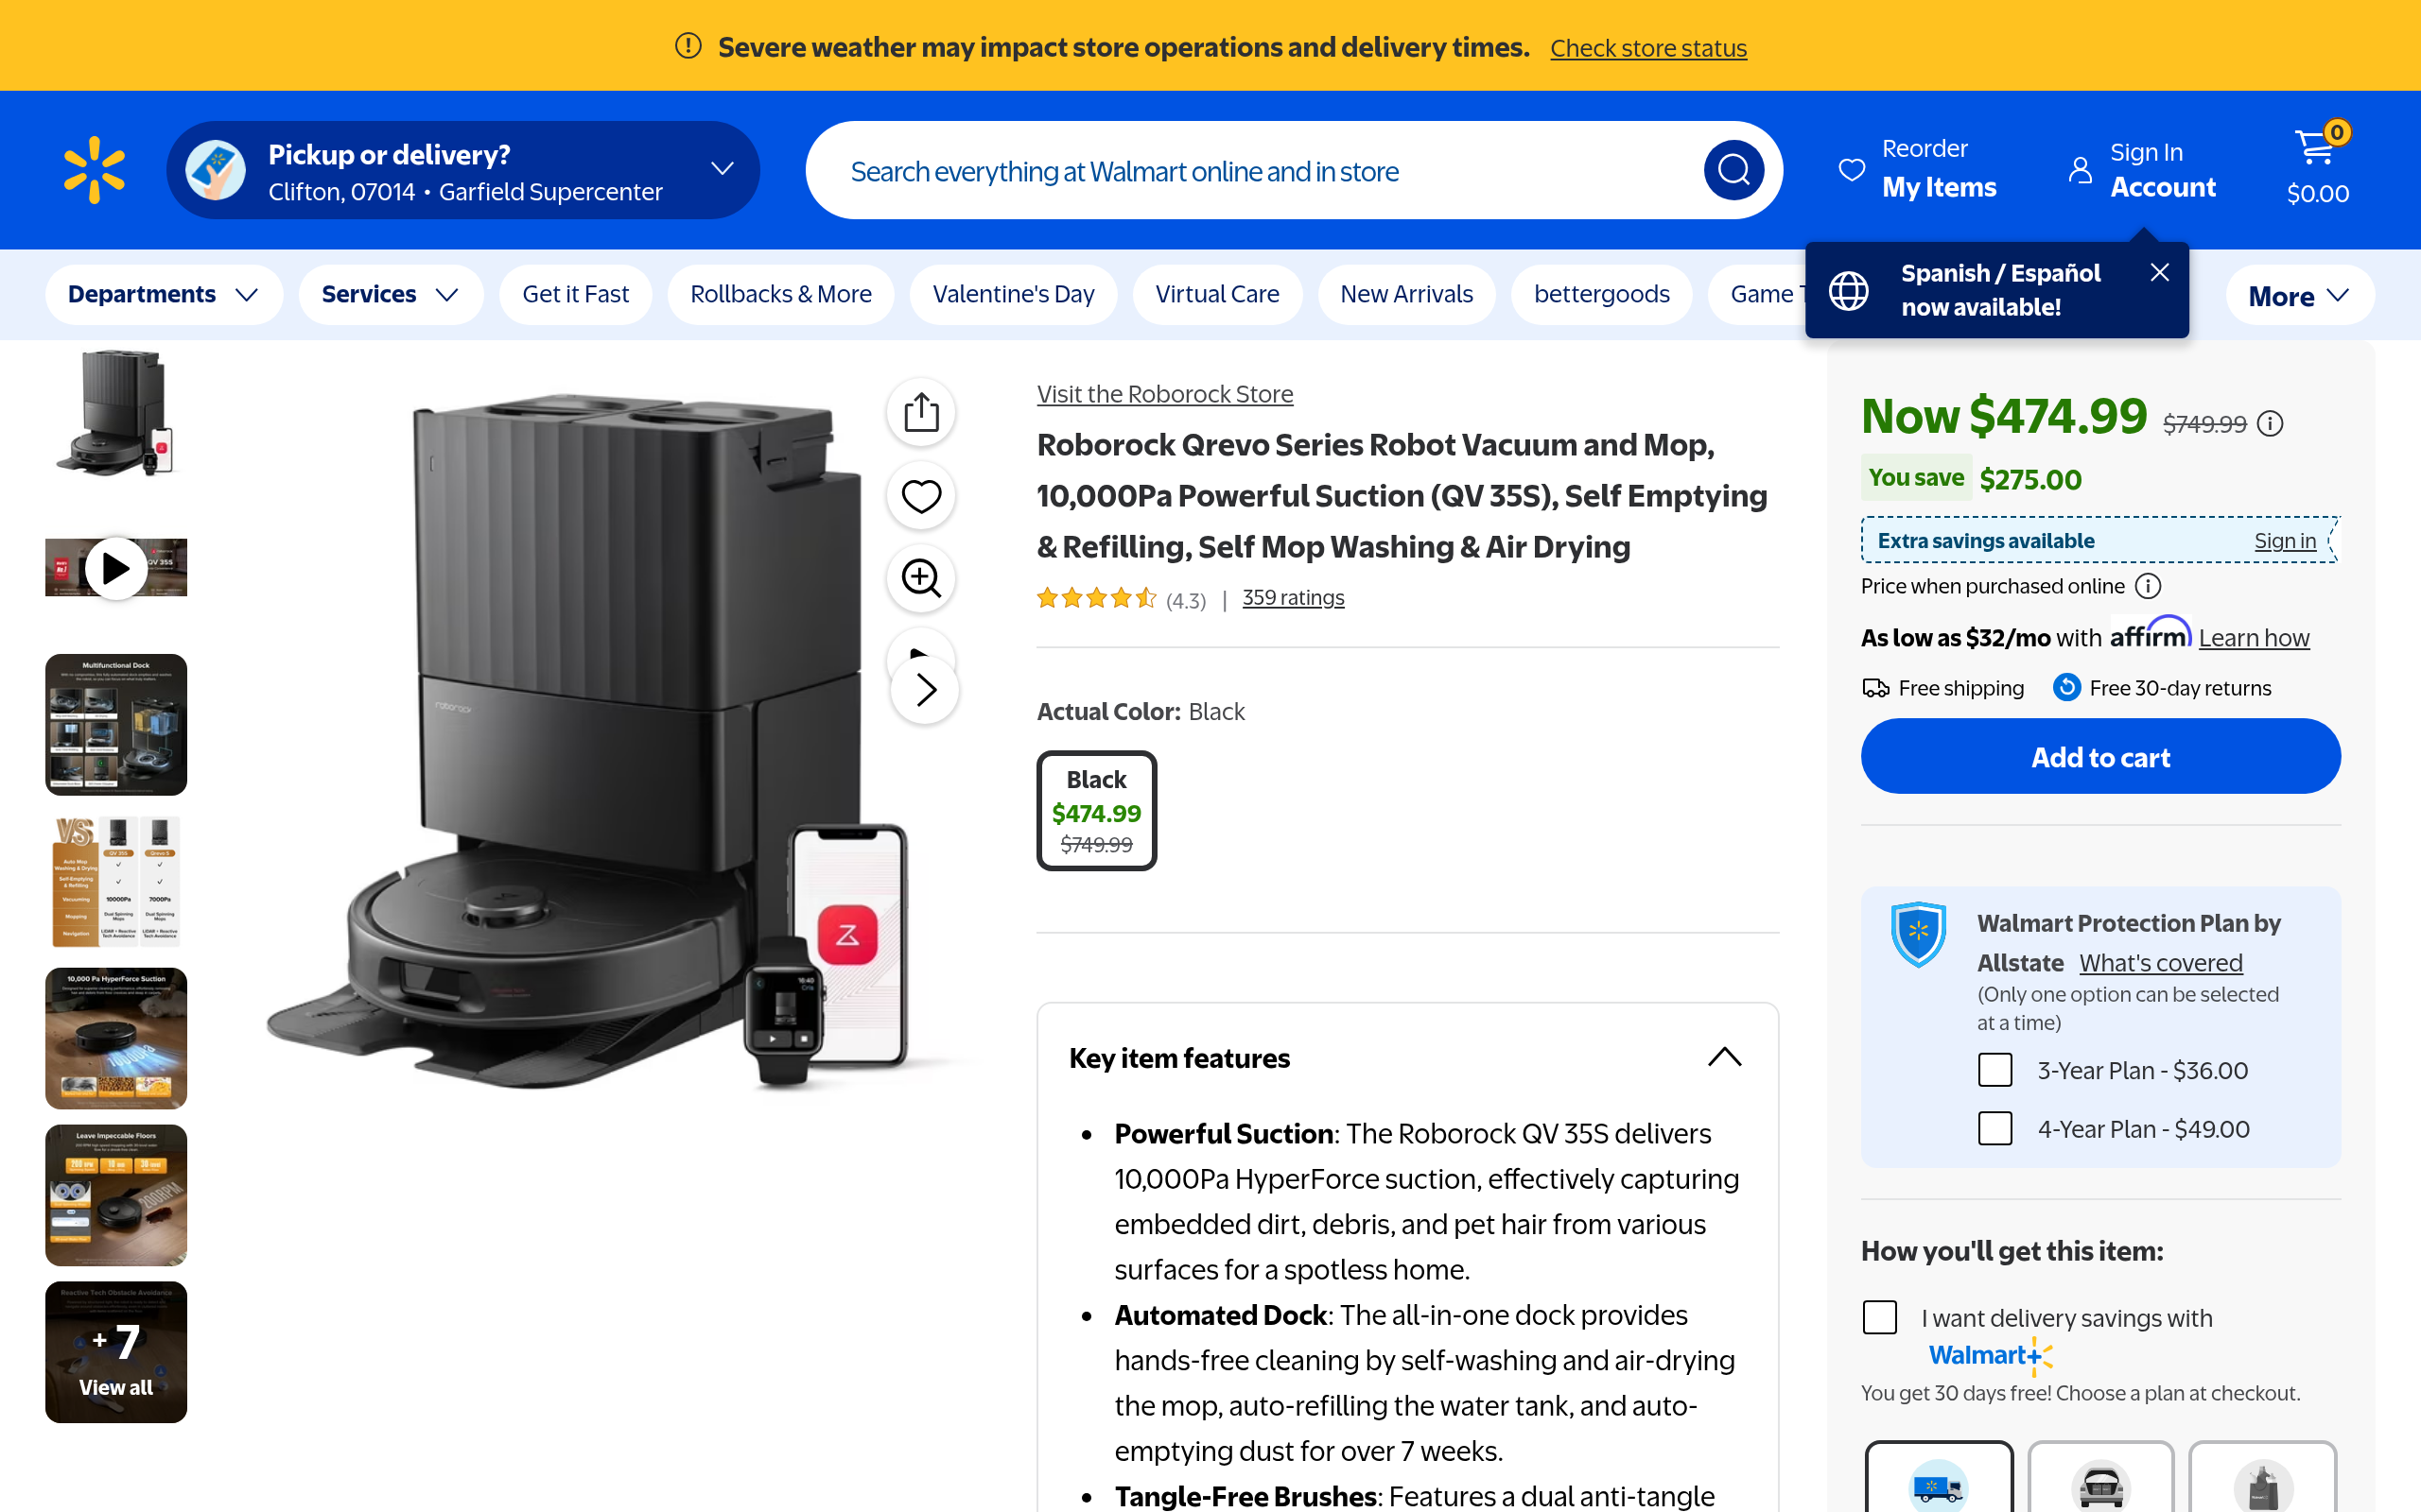Expand the Pickup or delivery selector

723,169
